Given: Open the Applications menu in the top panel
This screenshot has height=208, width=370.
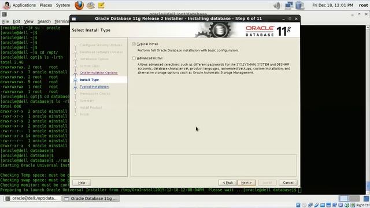Looking at the screenshot, I should tap(24, 5).
